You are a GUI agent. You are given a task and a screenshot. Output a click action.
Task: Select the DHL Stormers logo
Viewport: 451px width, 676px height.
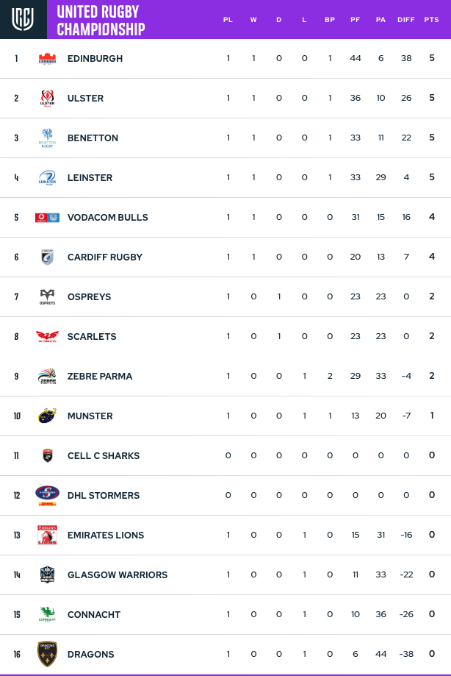pos(47,495)
